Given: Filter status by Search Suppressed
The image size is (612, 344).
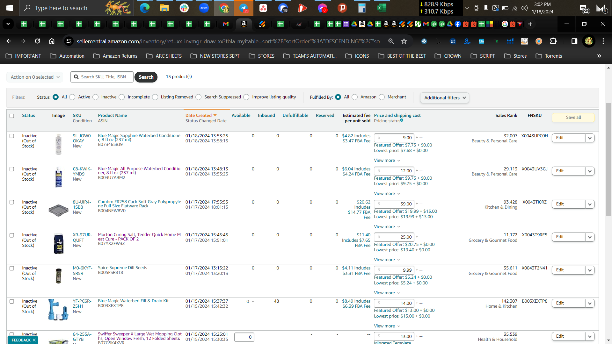Looking at the screenshot, I should (x=199, y=97).
